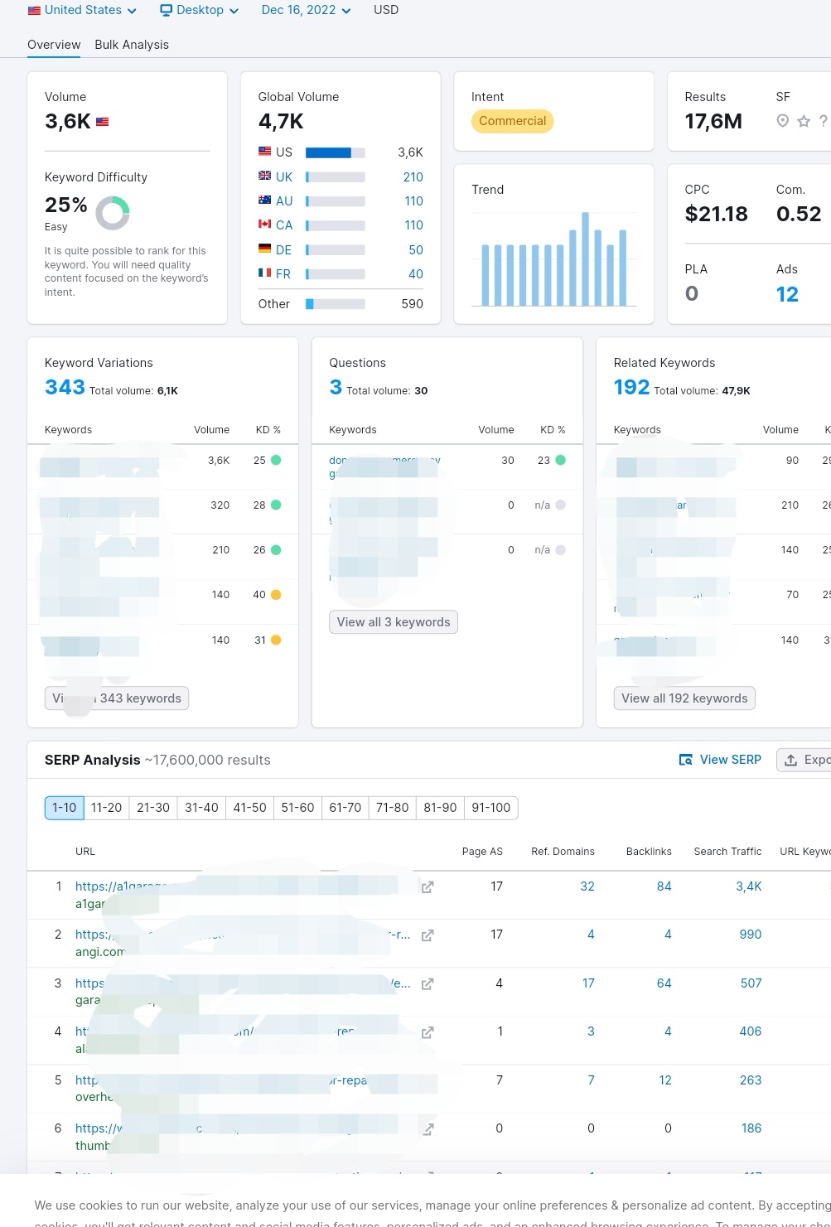Open the Dec 16, 2022 date dropdown

(306, 10)
